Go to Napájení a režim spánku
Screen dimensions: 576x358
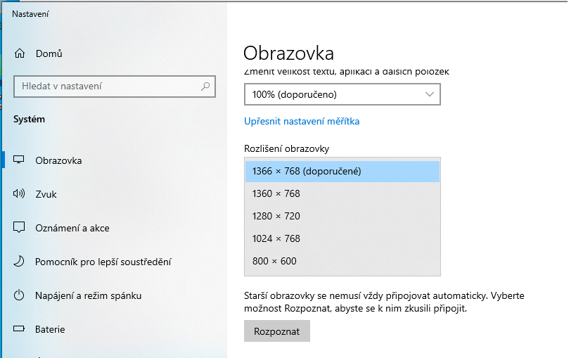(x=88, y=295)
